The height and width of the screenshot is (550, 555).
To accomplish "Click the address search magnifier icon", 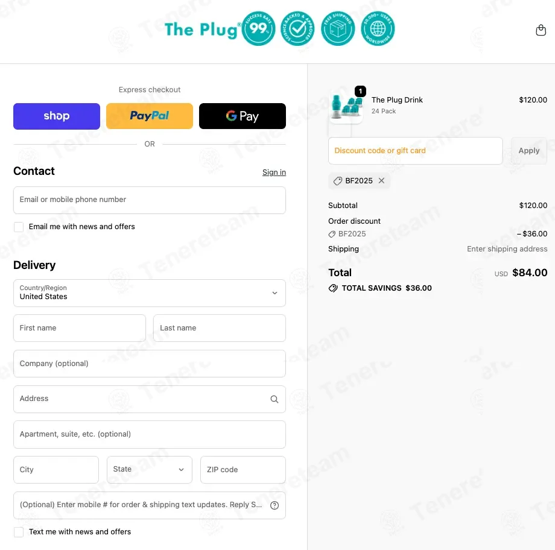I will pos(274,399).
